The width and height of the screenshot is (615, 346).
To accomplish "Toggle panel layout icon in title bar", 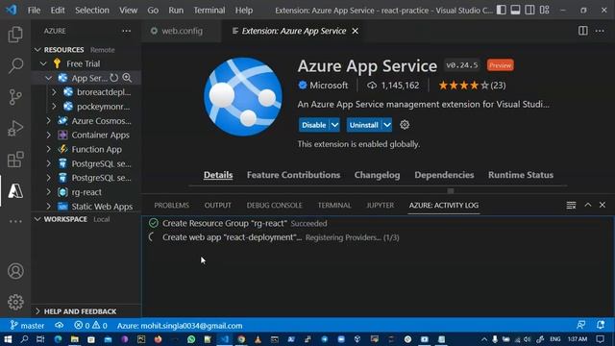I will tap(515, 10).
